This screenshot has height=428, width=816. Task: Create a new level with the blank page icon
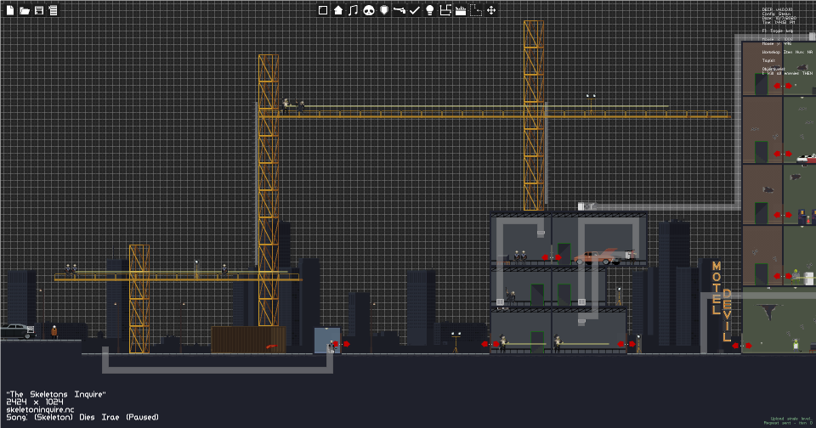[10, 10]
